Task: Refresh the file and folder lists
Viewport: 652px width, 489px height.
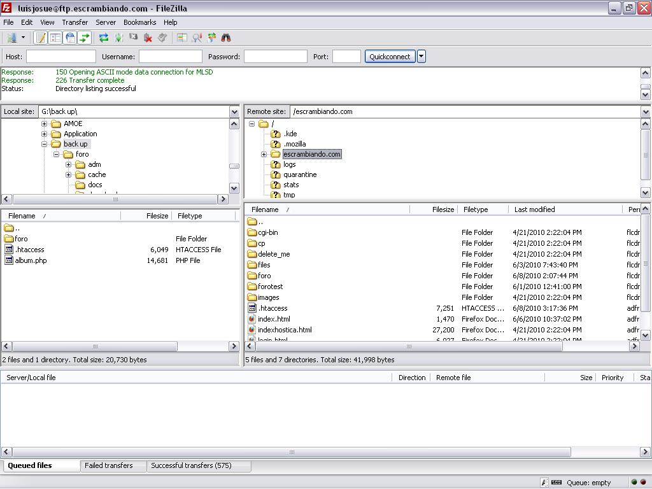Action: [x=104, y=38]
